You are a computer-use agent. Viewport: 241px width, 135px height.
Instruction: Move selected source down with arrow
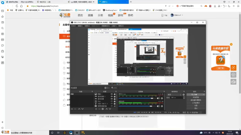click(110, 109)
